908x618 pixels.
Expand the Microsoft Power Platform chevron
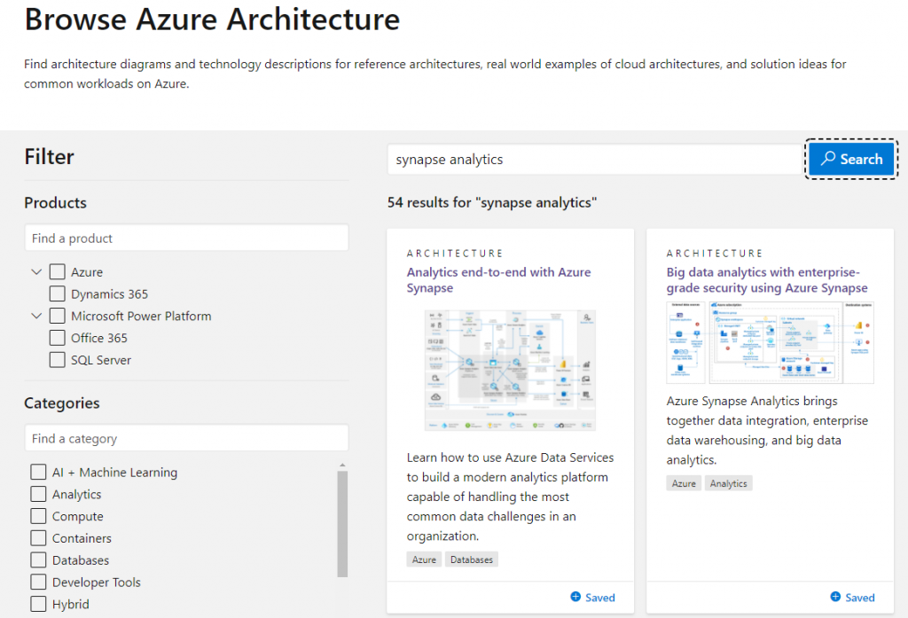click(x=36, y=316)
